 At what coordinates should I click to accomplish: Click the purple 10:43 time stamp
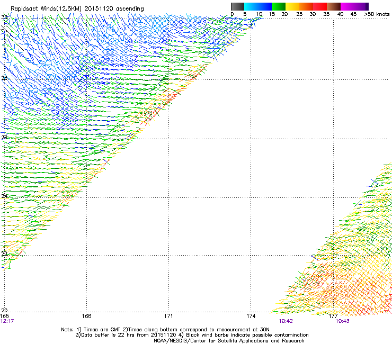click(342, 321)
